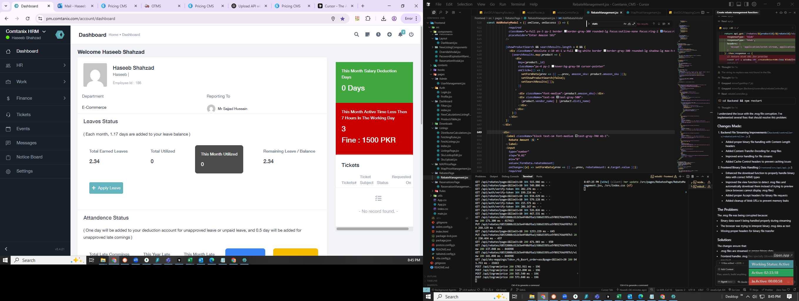Viewport: 799px width, 301px height.
Task: Toggle Use Regular Expression in find widget
Action: coord(634,24)
